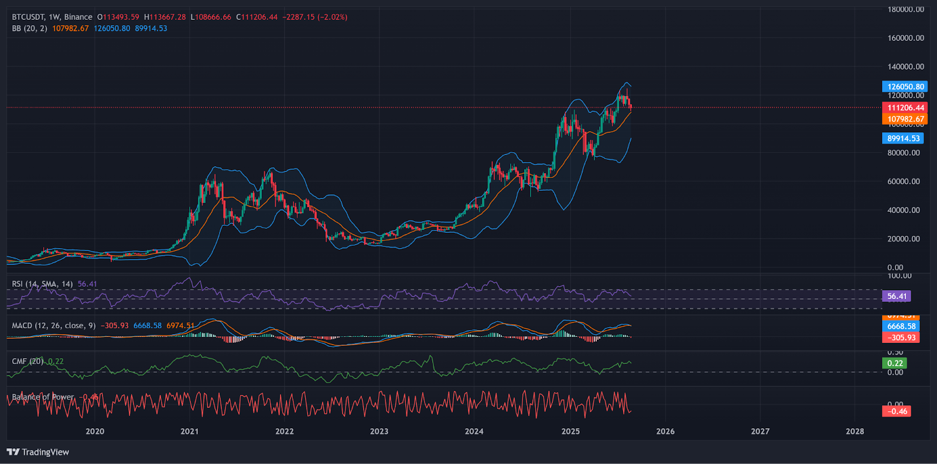Click the blue lower band tag 89914.53
This screenshot has width=937, height=464.
point(903,138)
